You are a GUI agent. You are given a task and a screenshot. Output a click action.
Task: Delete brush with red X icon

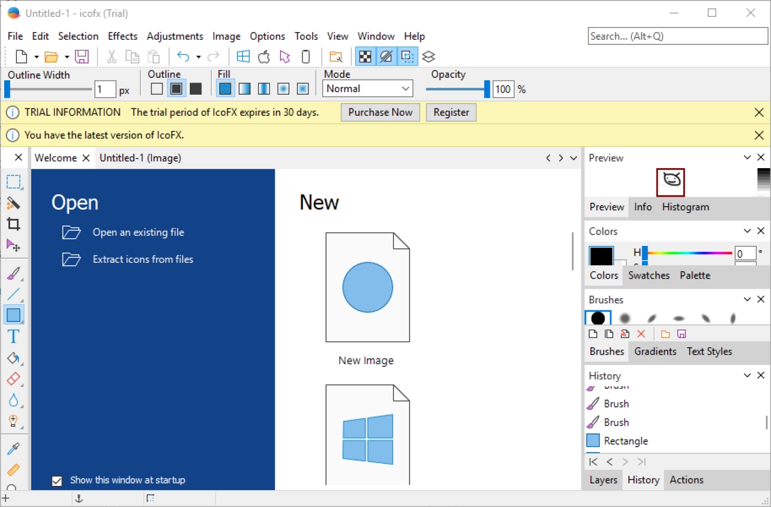click(x=641, y=334)
